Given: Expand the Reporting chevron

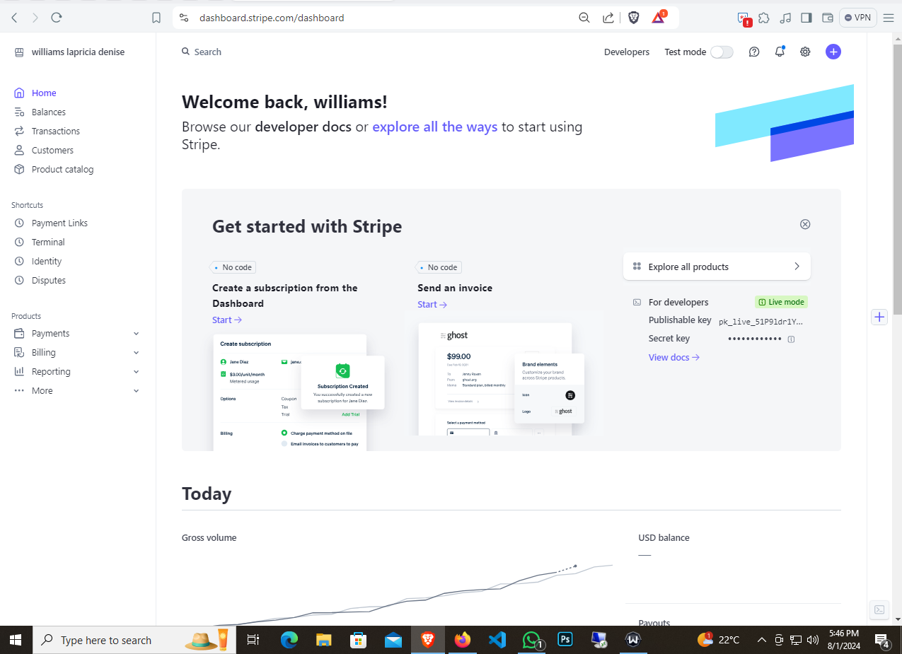Looking at the screenshot, I should click(x=137, y=372).
